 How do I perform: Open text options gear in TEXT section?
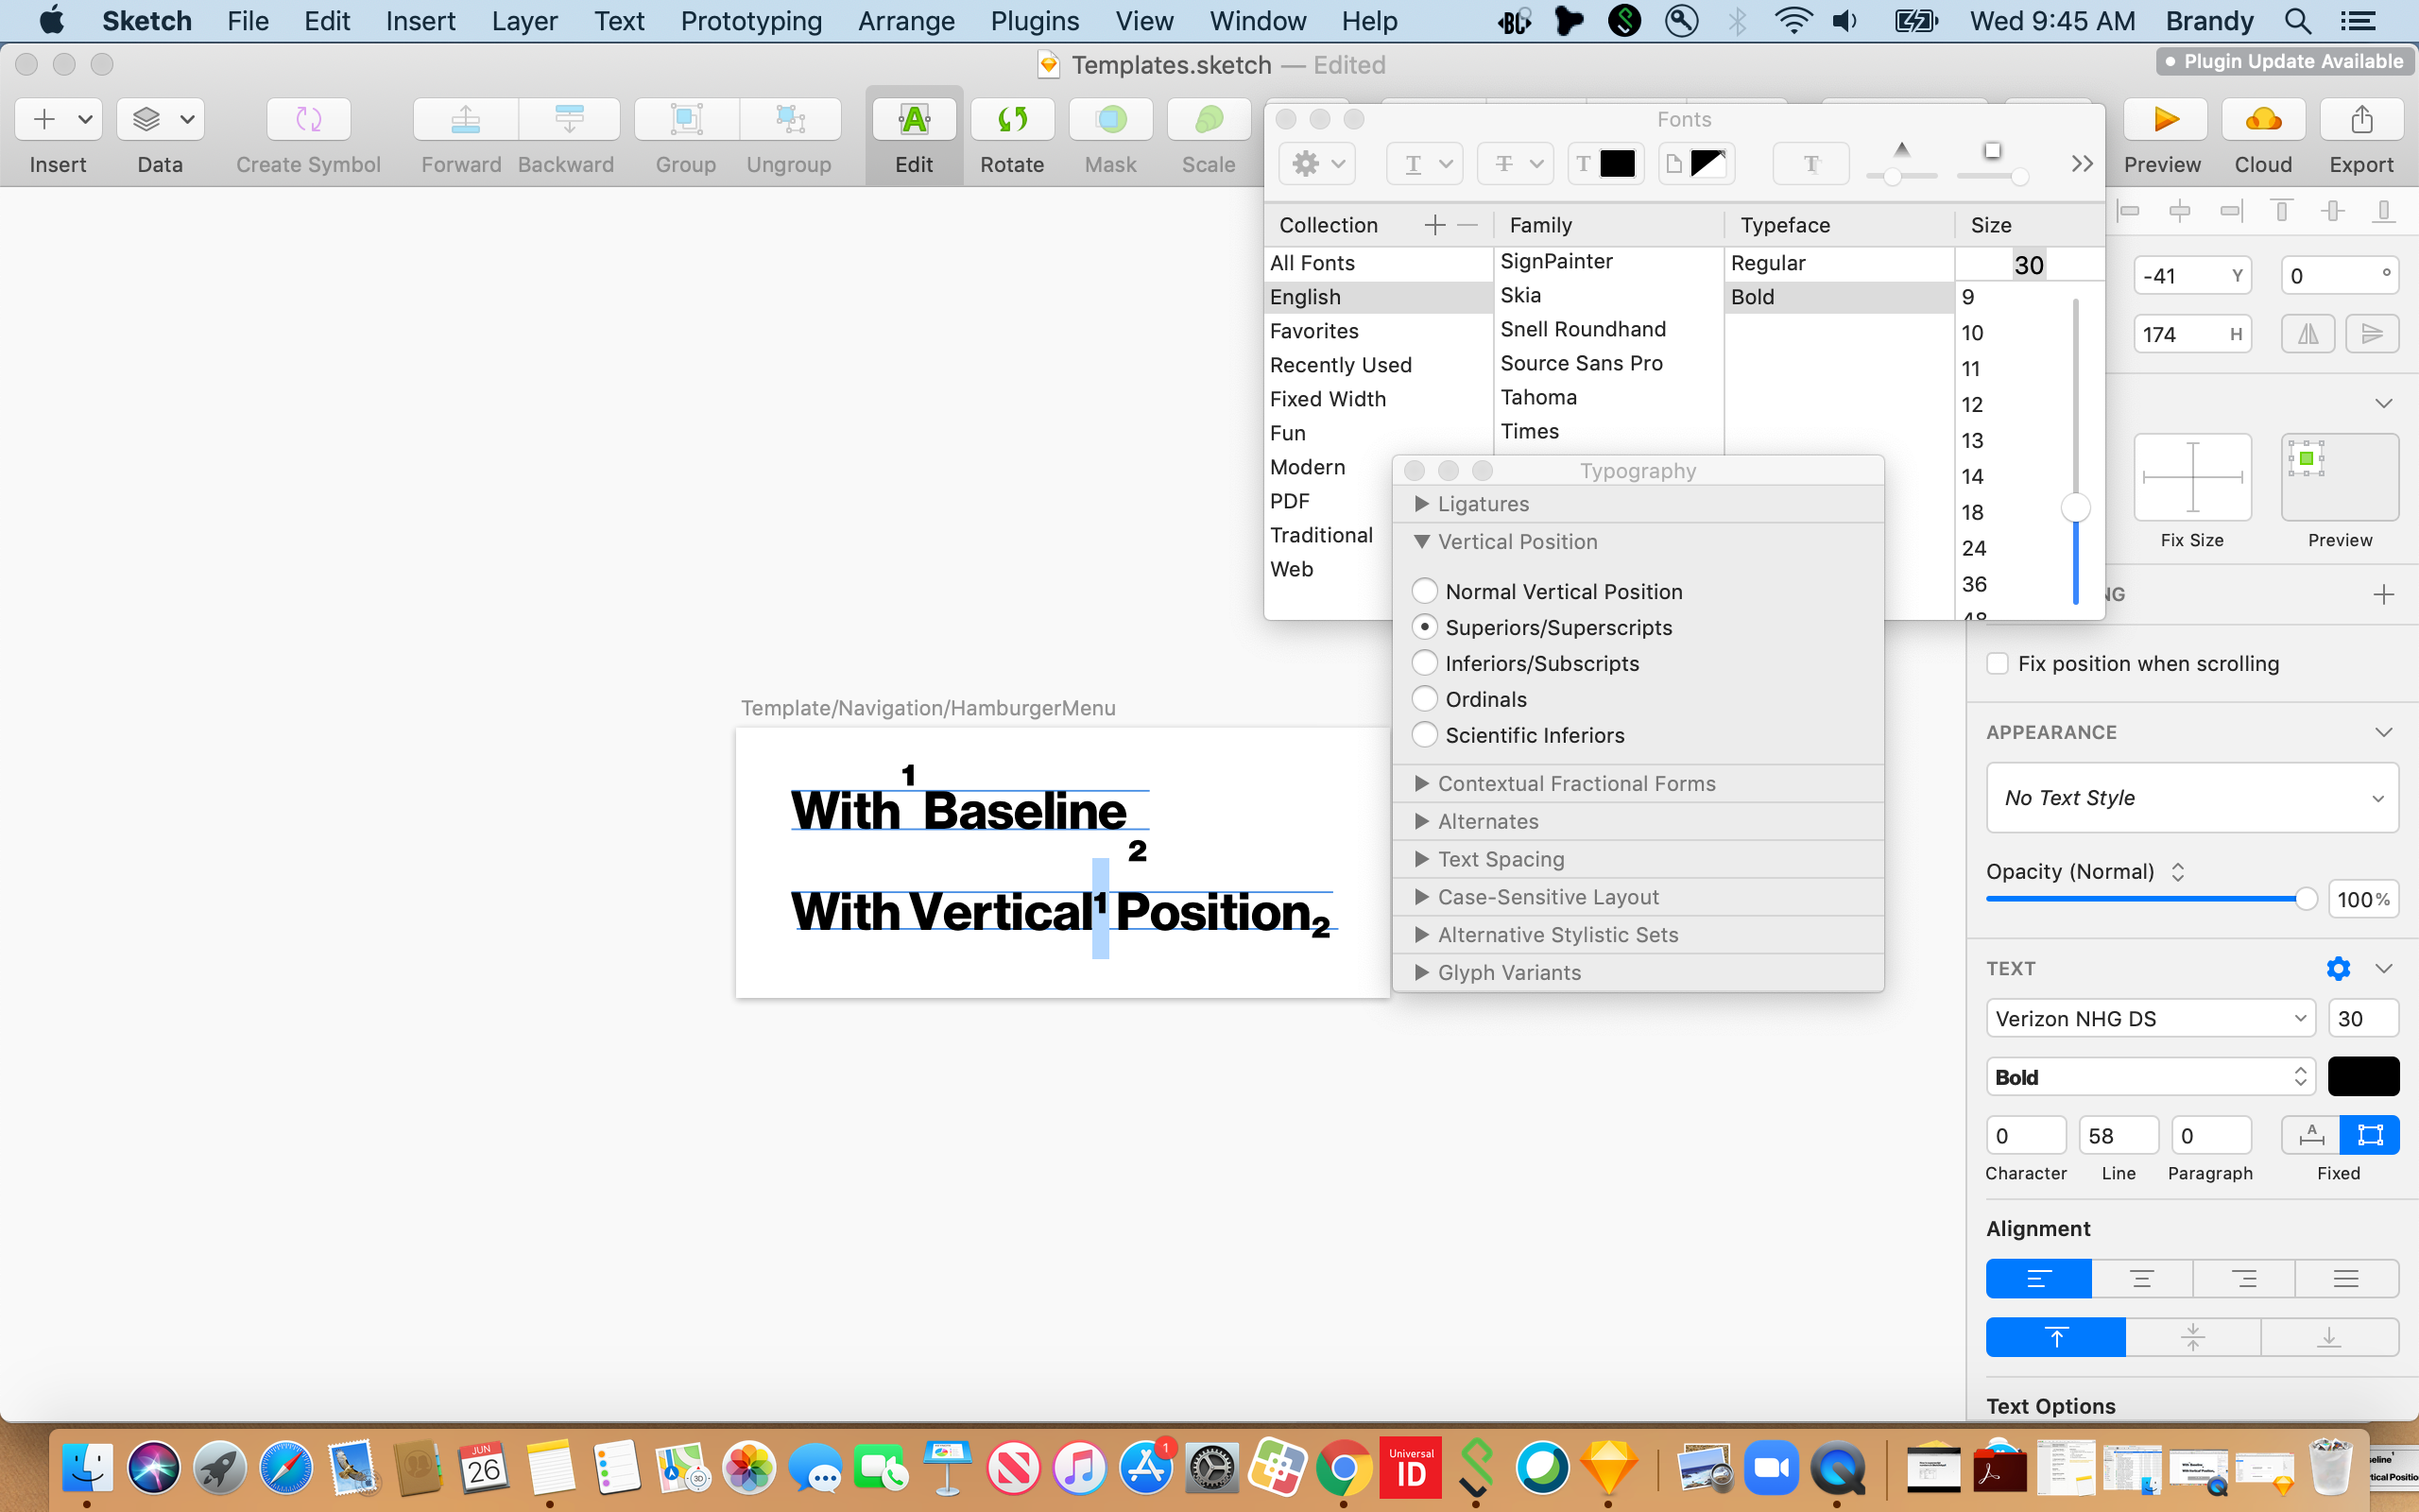[x=2338, y=968]
